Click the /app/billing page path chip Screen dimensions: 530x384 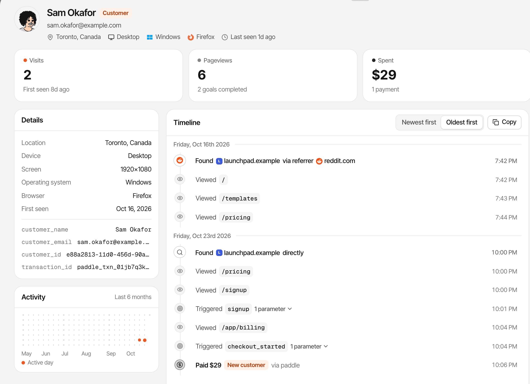(243, 327)
